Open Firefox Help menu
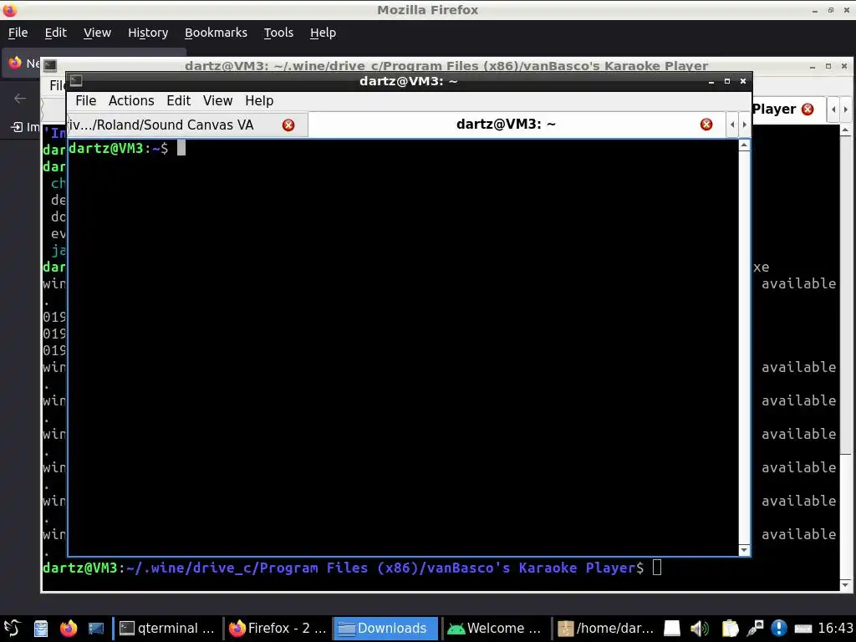The height and width of the screenshot is (642, 856). point(323,33)
